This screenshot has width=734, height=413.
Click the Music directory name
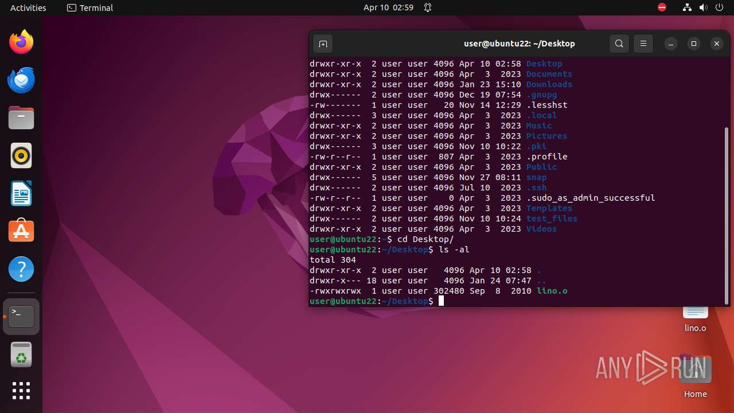(x=539, y=126)
